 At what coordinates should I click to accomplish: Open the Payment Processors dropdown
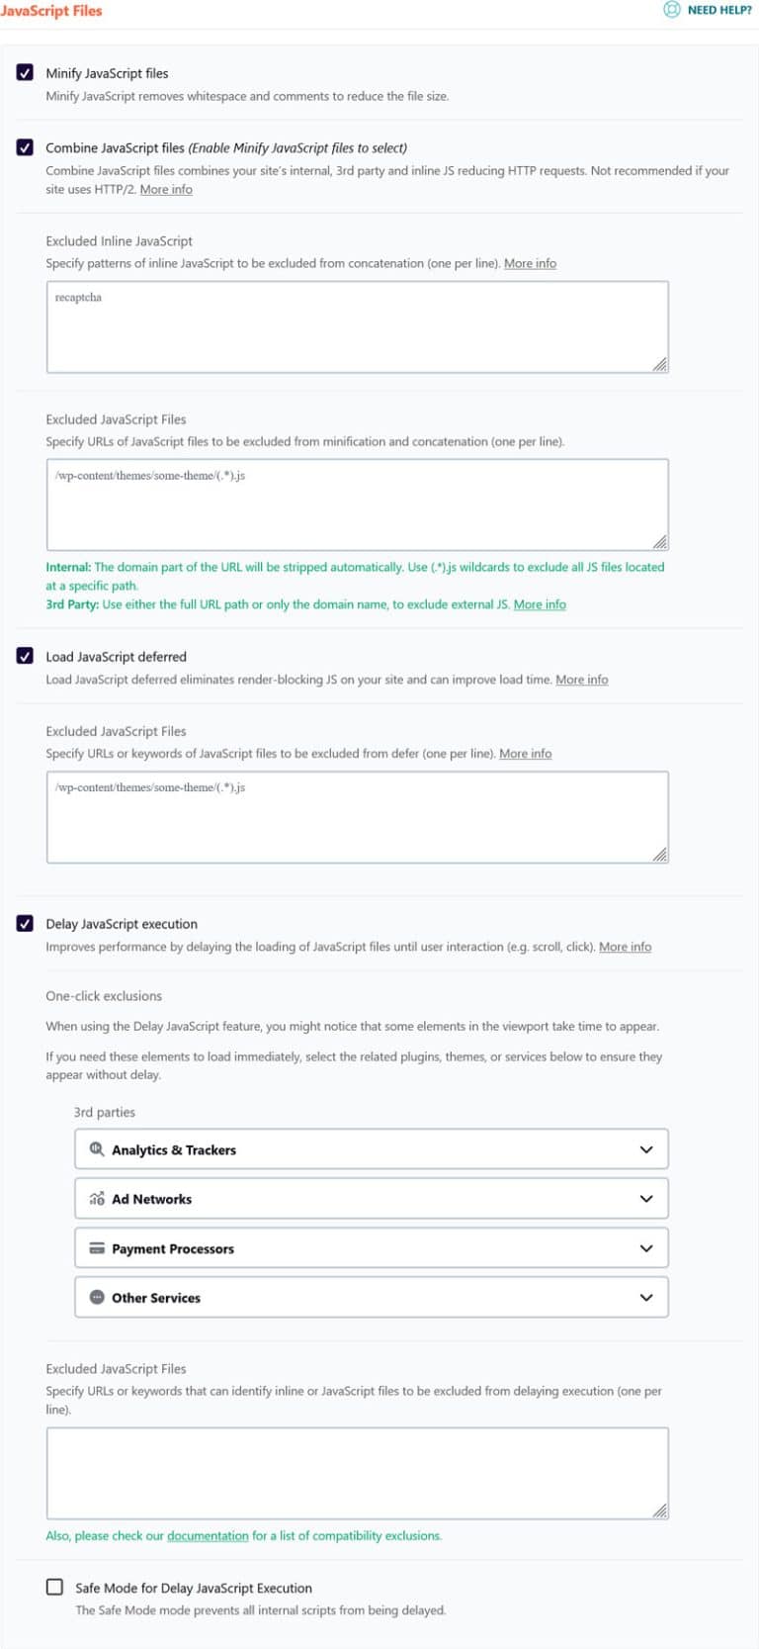646,1248
